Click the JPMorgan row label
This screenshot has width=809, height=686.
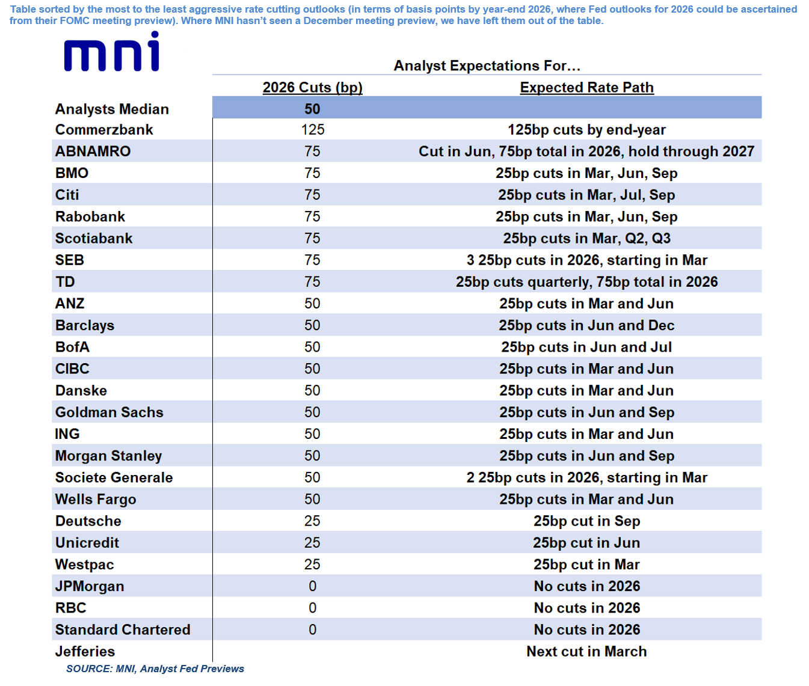click(90, 586)
